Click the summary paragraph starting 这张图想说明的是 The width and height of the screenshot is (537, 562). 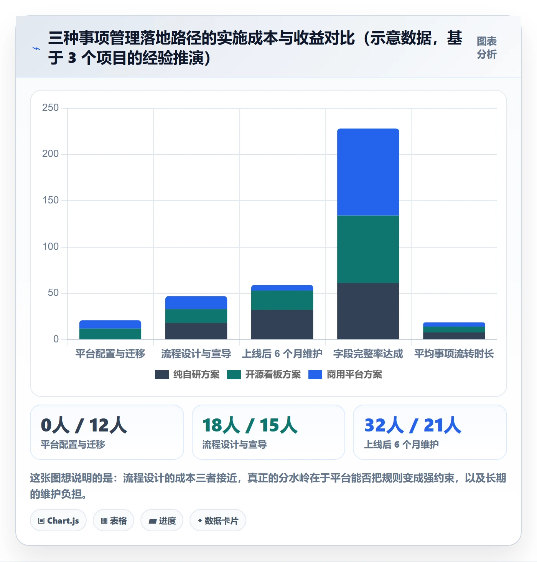click(268, 486)
